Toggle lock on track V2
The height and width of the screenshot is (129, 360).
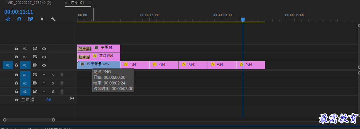[x=17, y=57]
